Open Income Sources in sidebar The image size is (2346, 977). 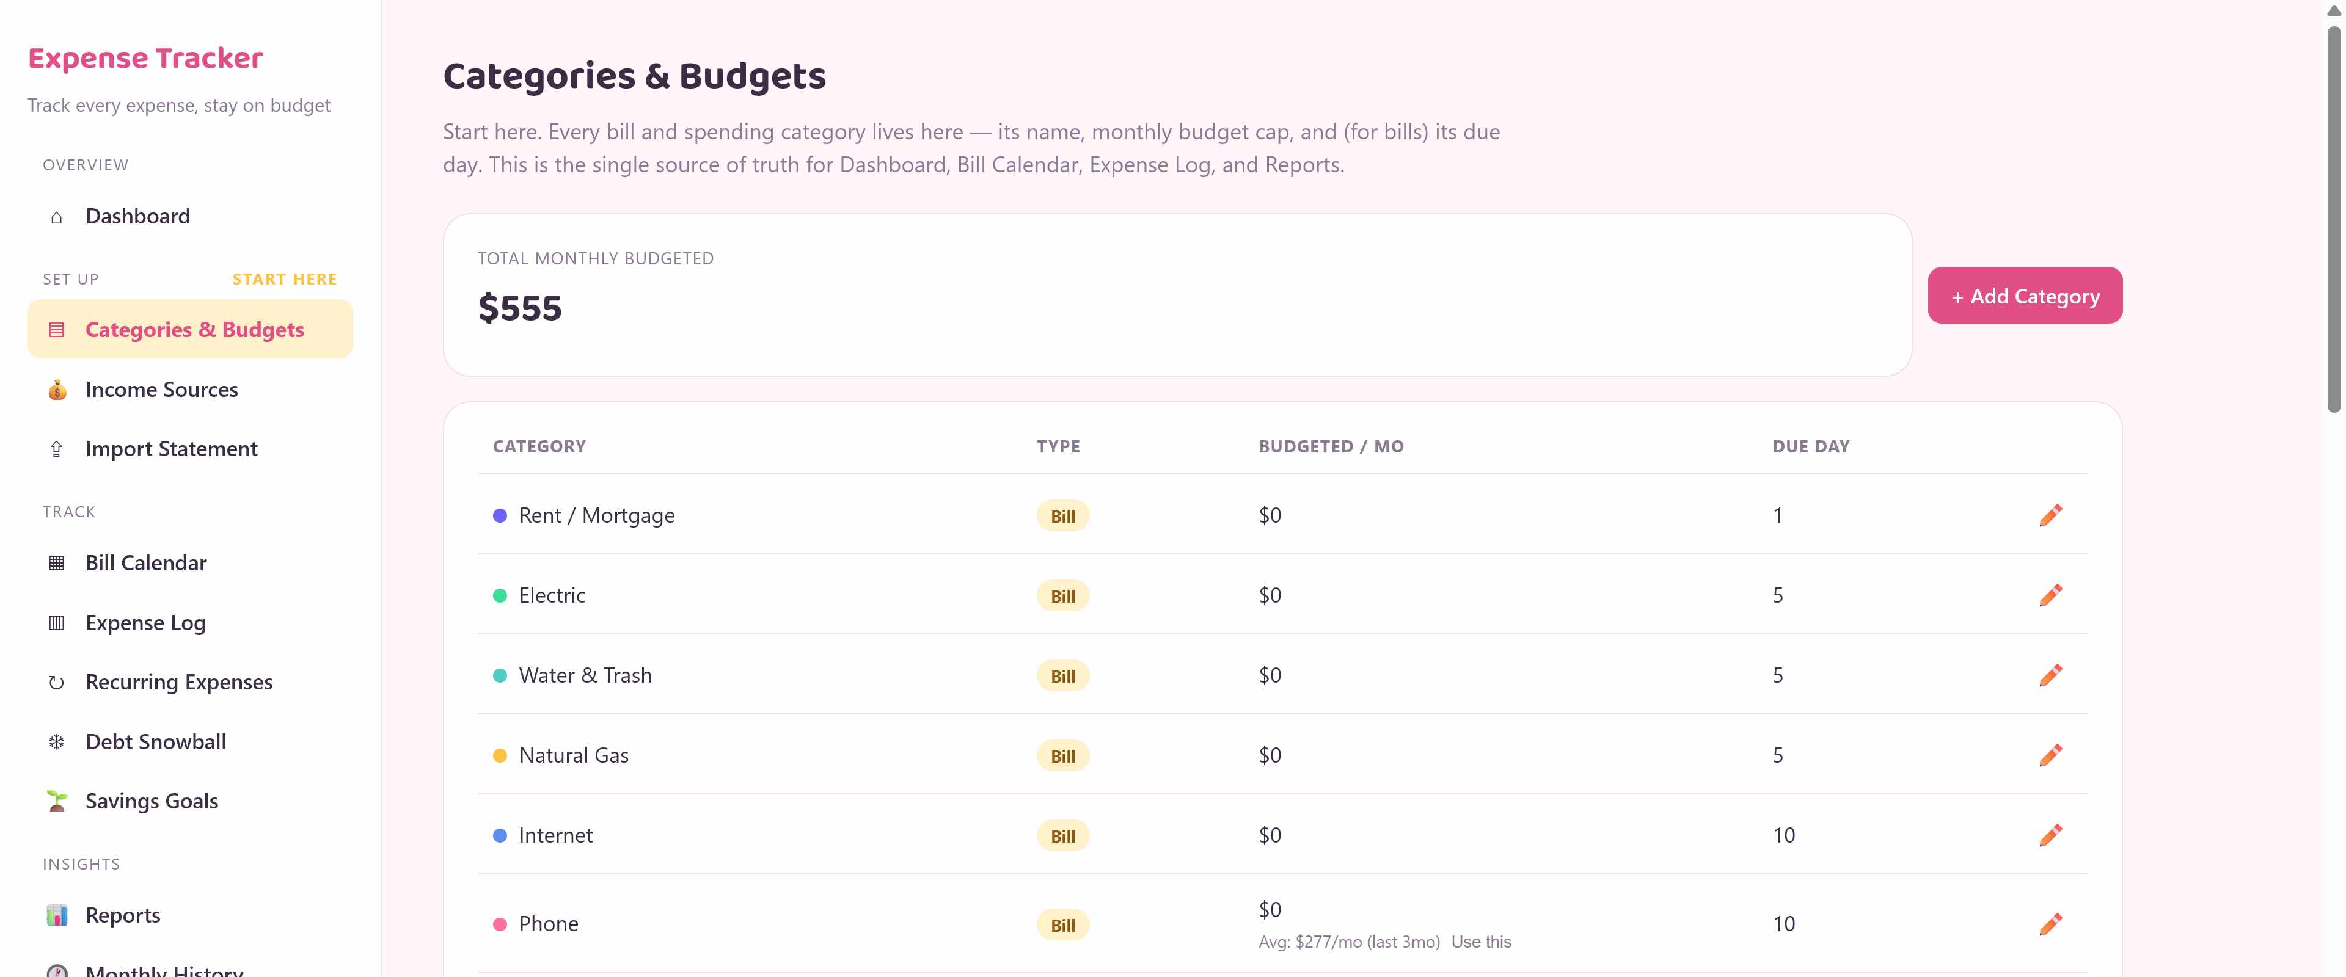pos(191,390)
